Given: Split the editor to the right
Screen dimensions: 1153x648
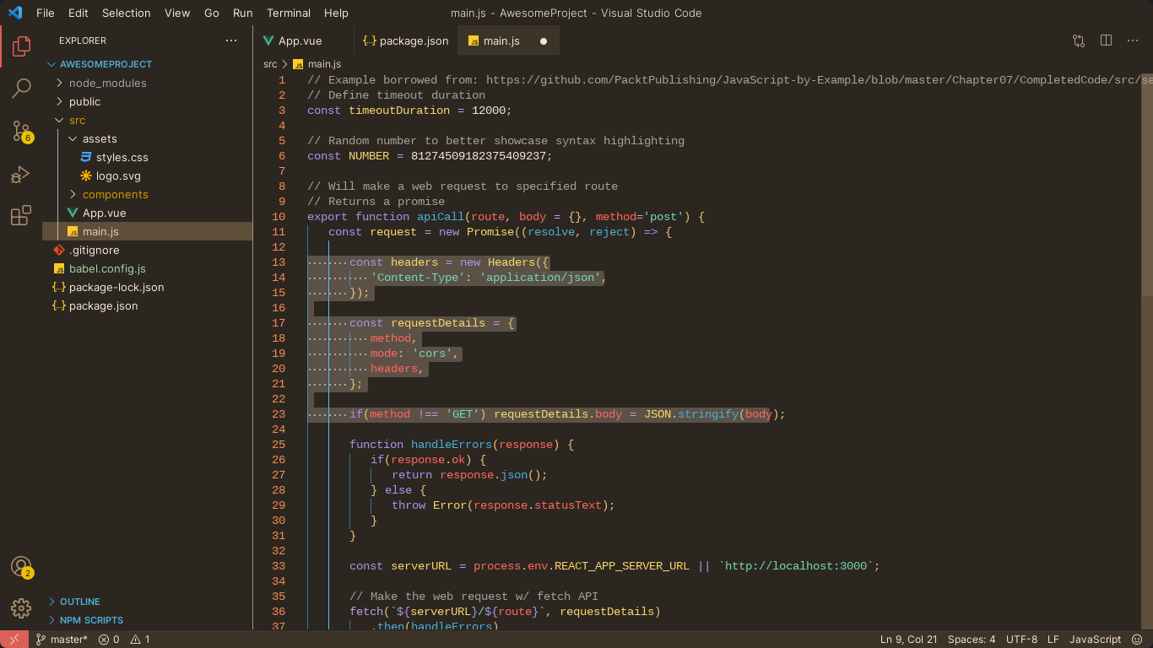Looking at the screenshot, I should point(1106,40).
